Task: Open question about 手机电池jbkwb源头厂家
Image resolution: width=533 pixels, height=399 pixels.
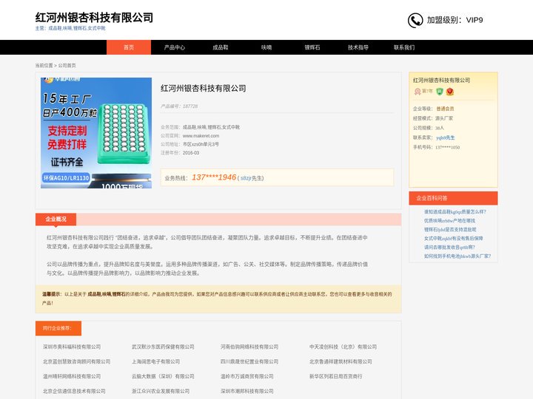Action: pos(457,256)
